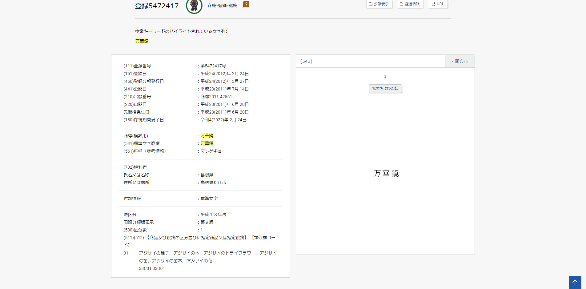Screen dimensions: 586x289
Task: Click the similar group codes 33C01 33D01
Action: tap(152, 268)
